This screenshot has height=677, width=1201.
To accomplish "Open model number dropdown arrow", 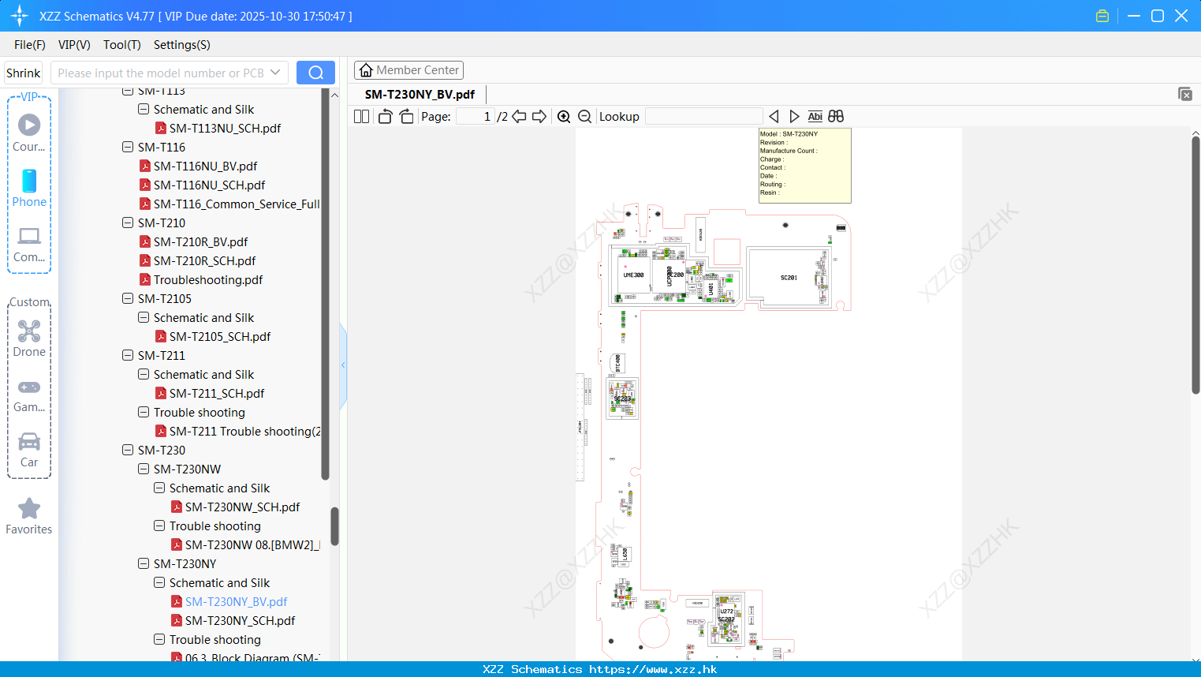I will (x=275, y=73).
